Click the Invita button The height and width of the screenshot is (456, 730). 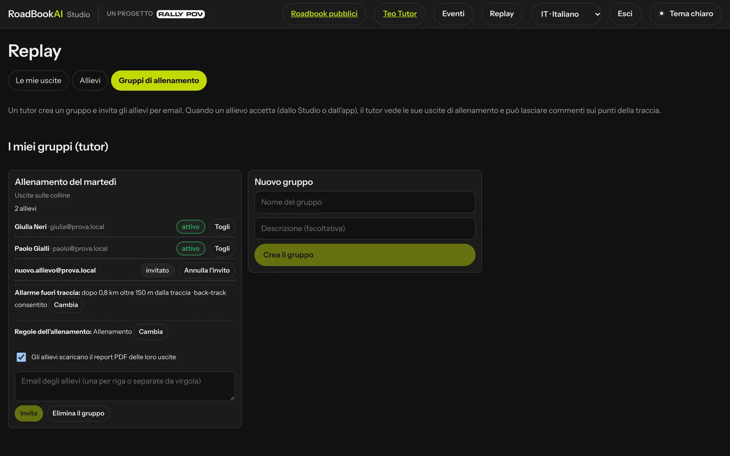coord(29,414)
